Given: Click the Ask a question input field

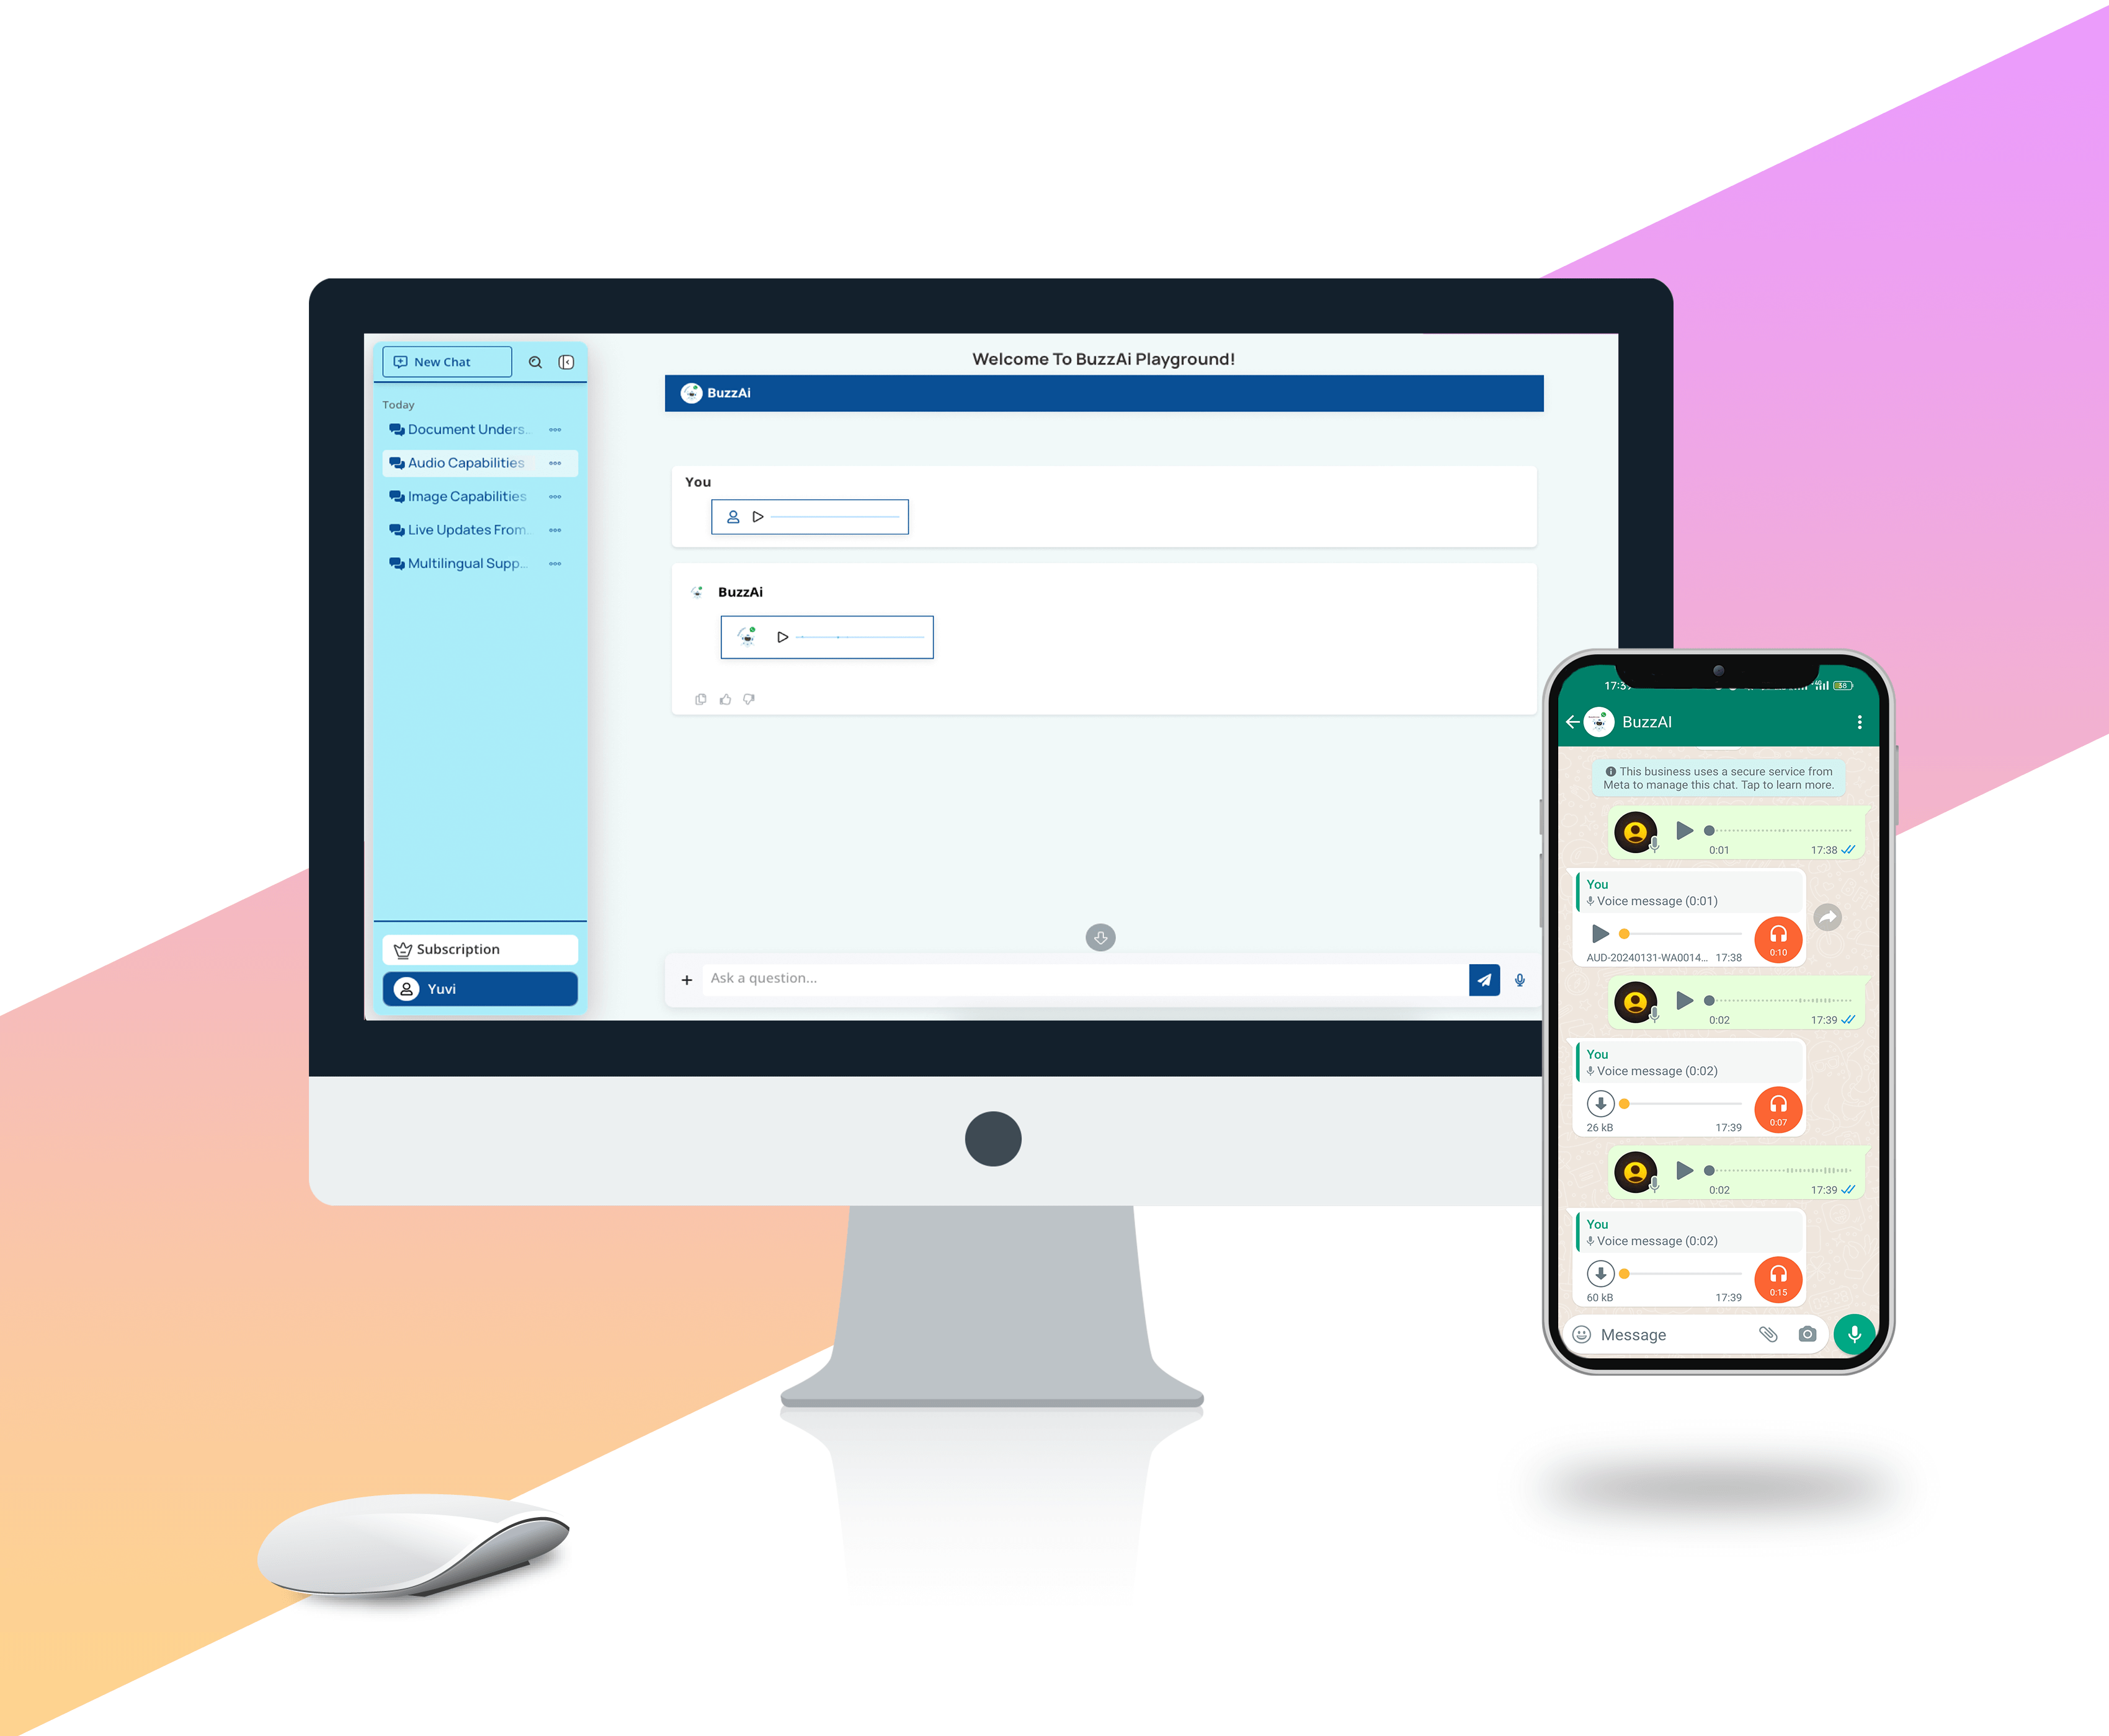Looking at the screenshot, I should click(x=1086, y=976).
